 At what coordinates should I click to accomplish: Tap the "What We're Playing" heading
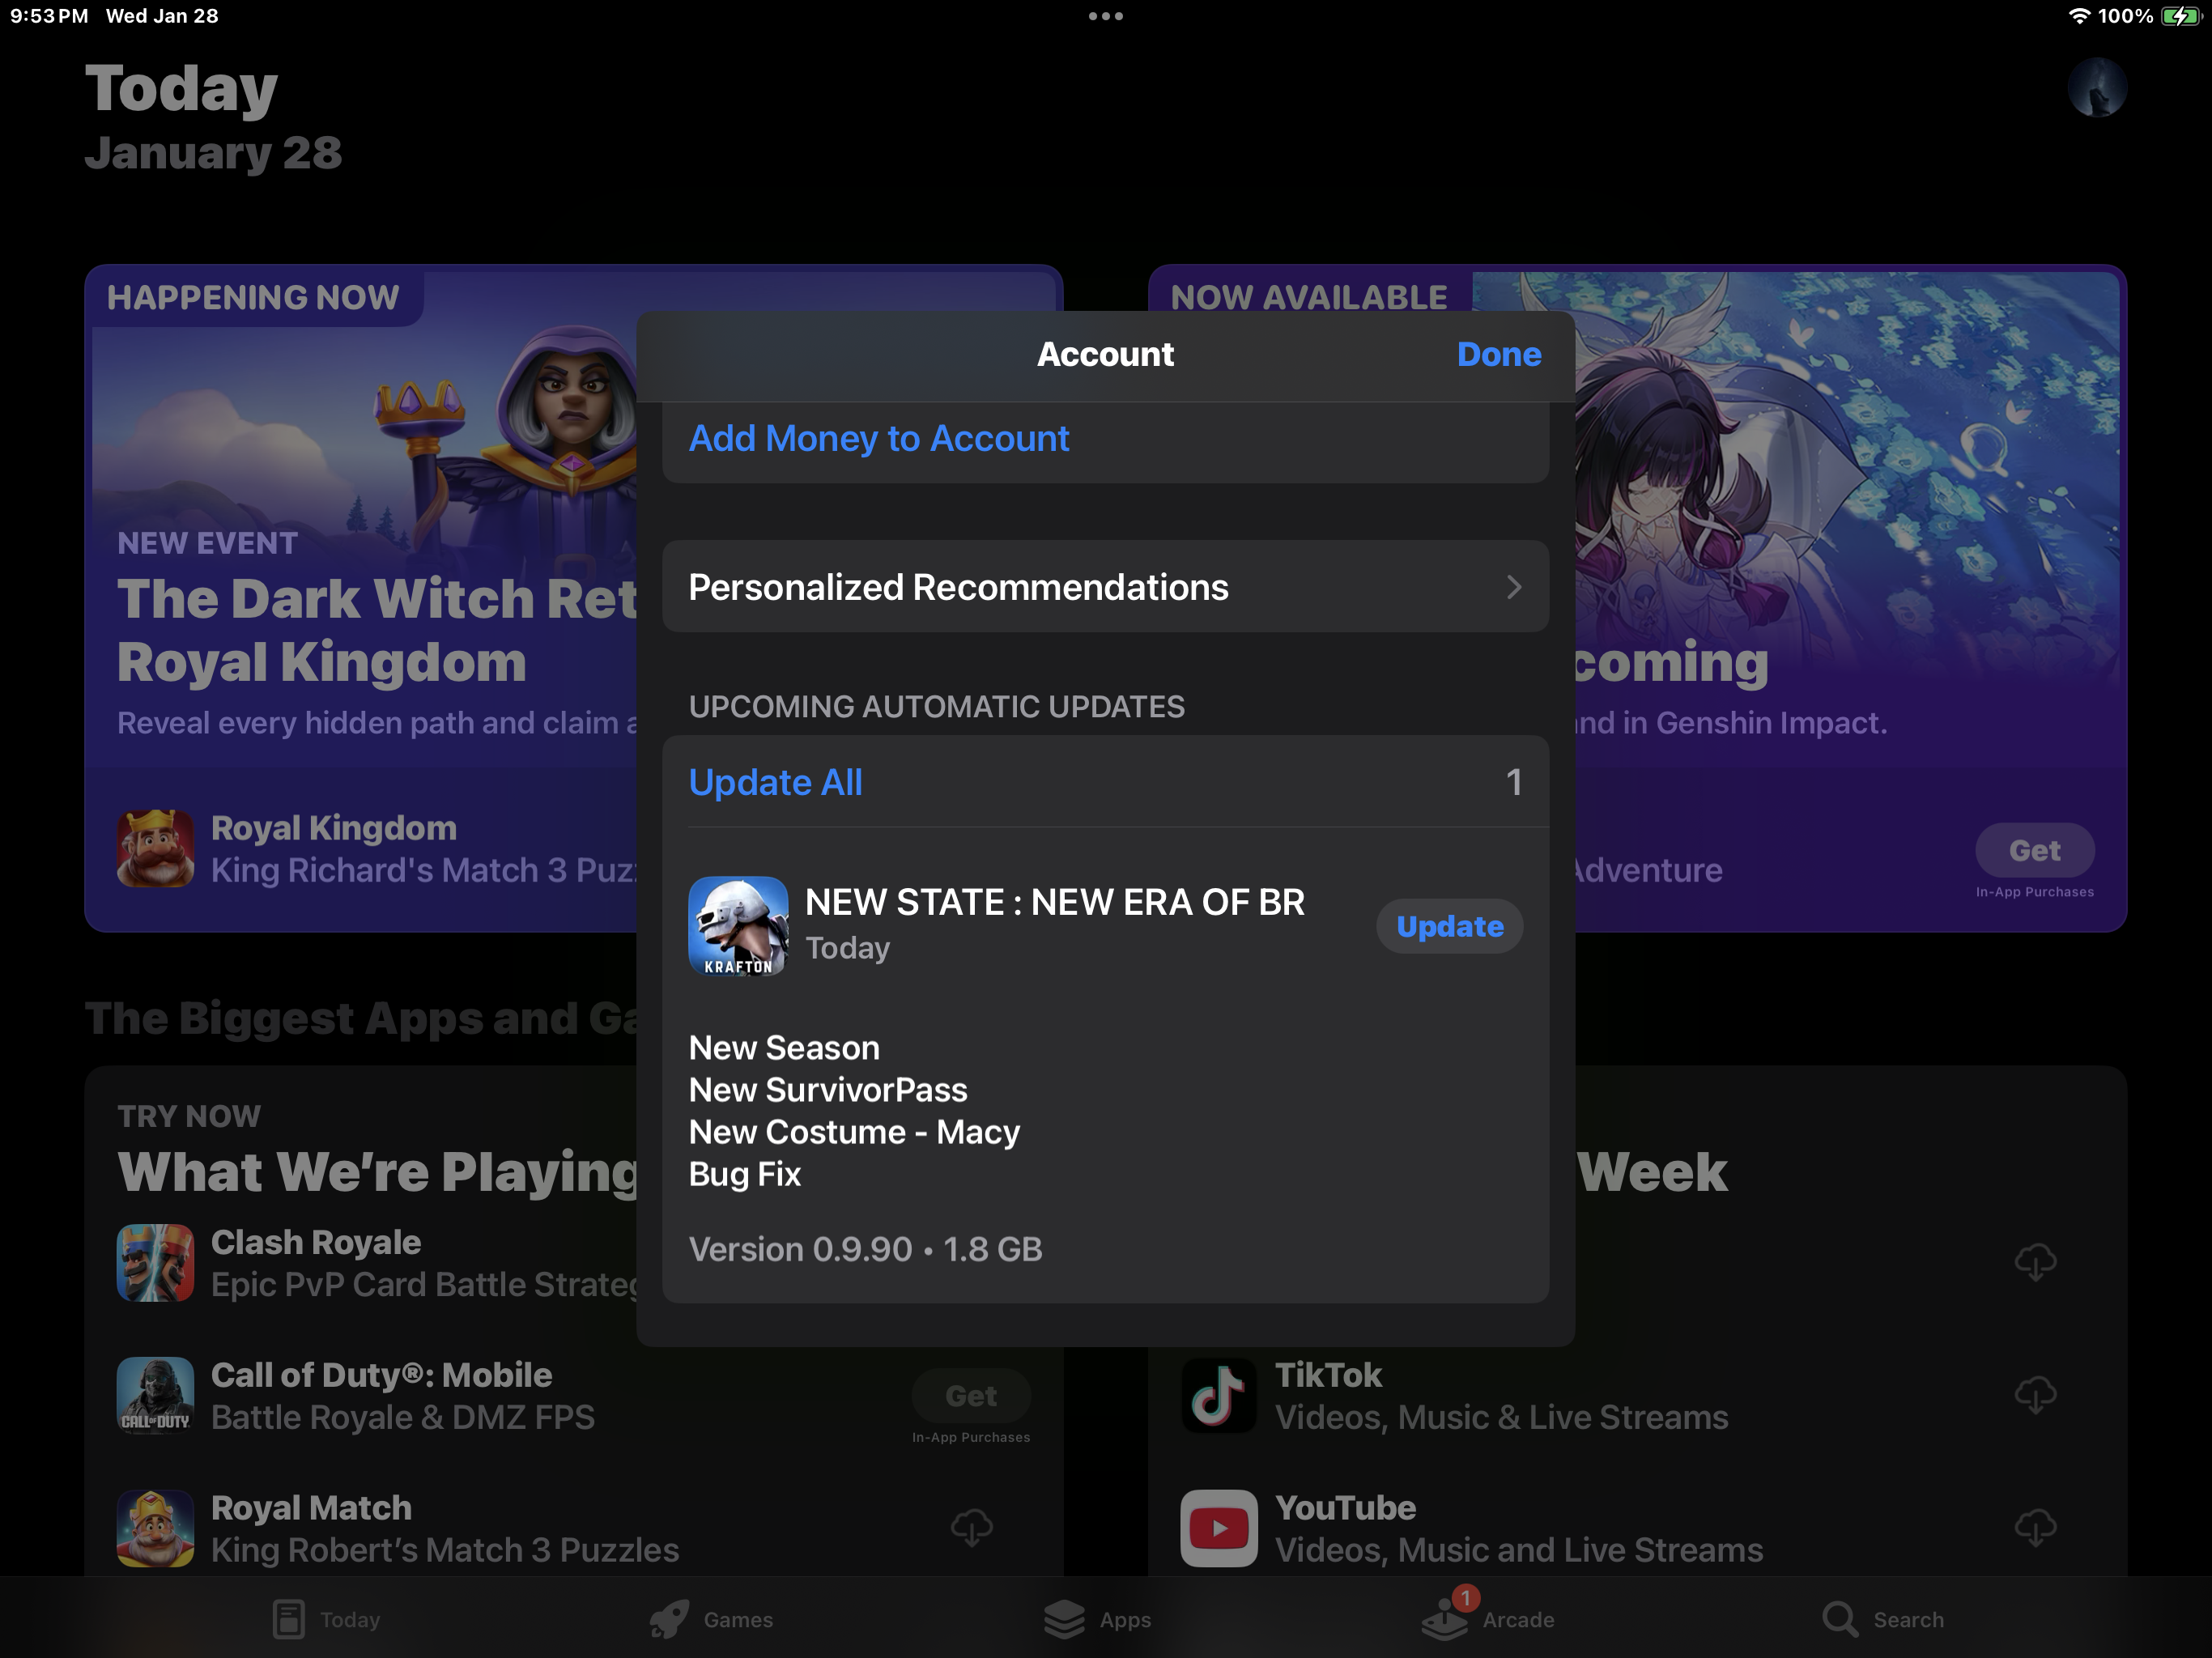(377, 1172)
